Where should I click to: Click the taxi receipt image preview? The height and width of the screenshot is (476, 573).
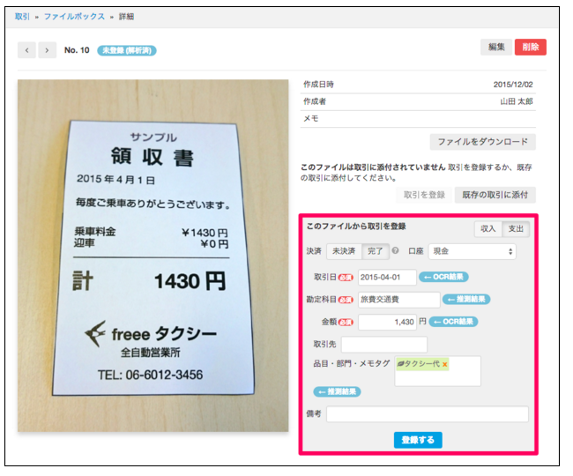(x=153, y=256)
